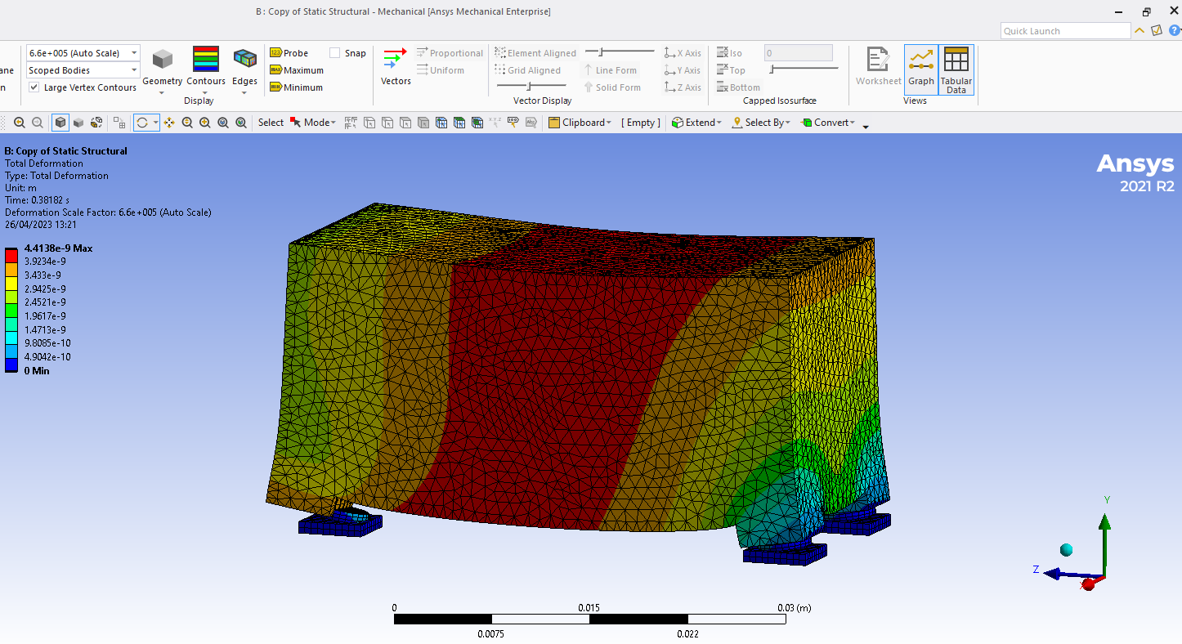Enable Vectors display
The height and width of the screenshot is (644, 1182).
396,66
